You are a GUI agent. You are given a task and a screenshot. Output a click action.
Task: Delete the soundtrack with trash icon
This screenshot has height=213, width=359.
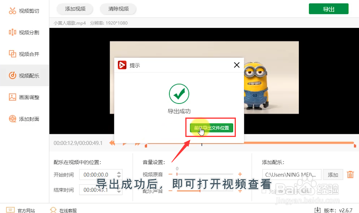click(350, 175)
